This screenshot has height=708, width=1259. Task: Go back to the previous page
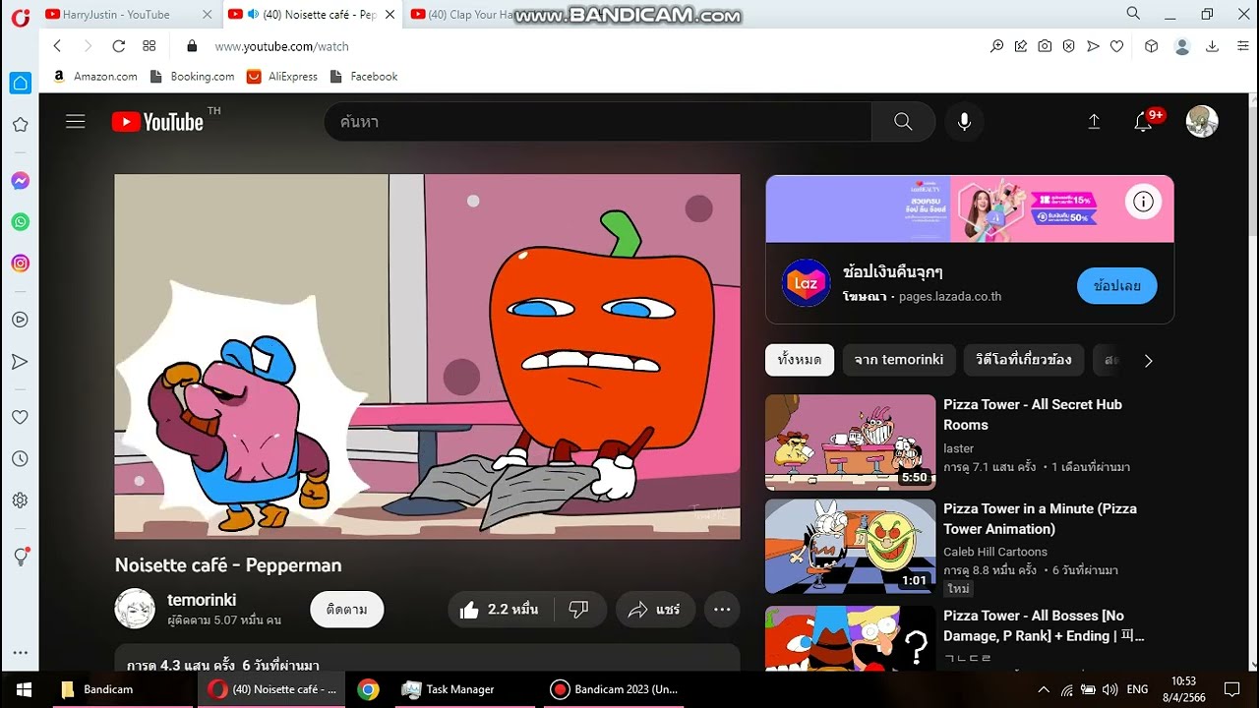[57, 46]
